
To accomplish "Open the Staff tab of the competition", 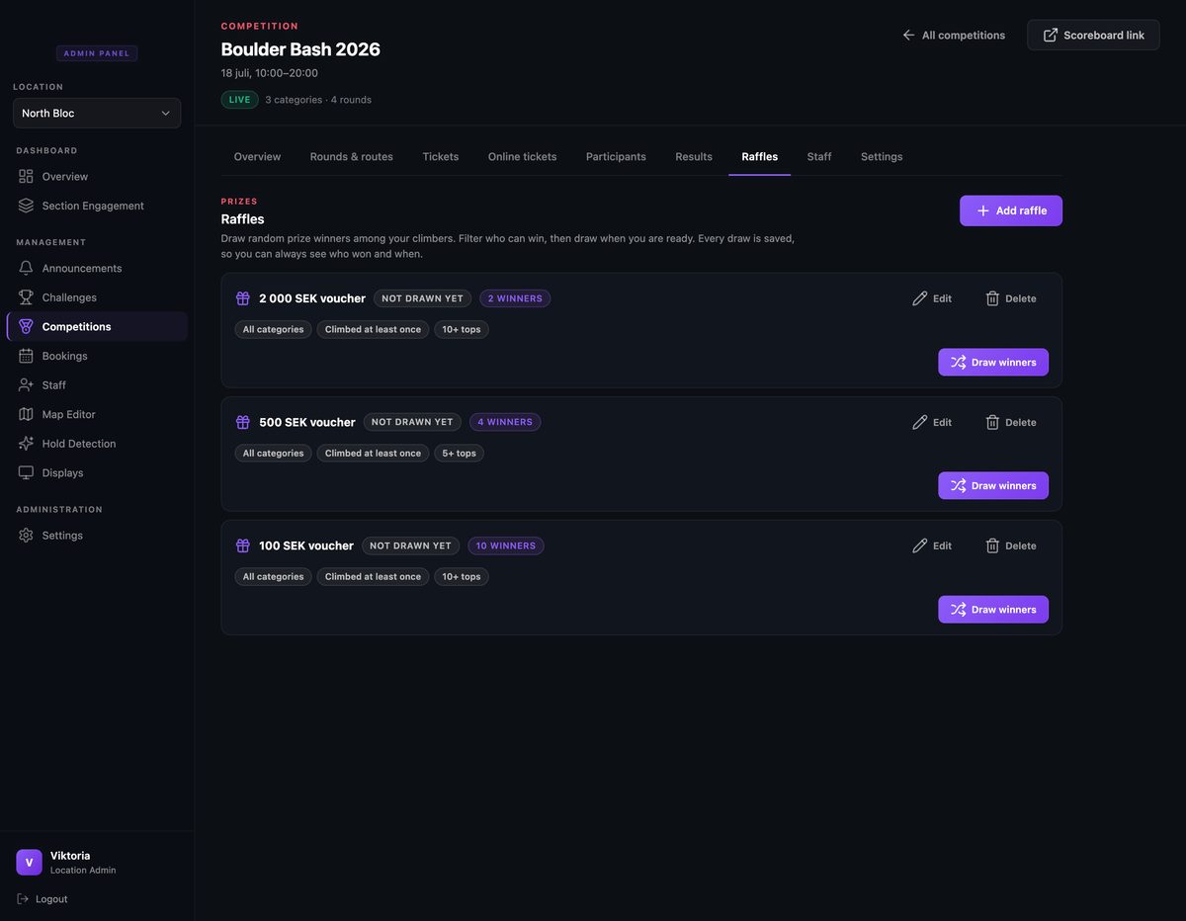I will point(819,156).
